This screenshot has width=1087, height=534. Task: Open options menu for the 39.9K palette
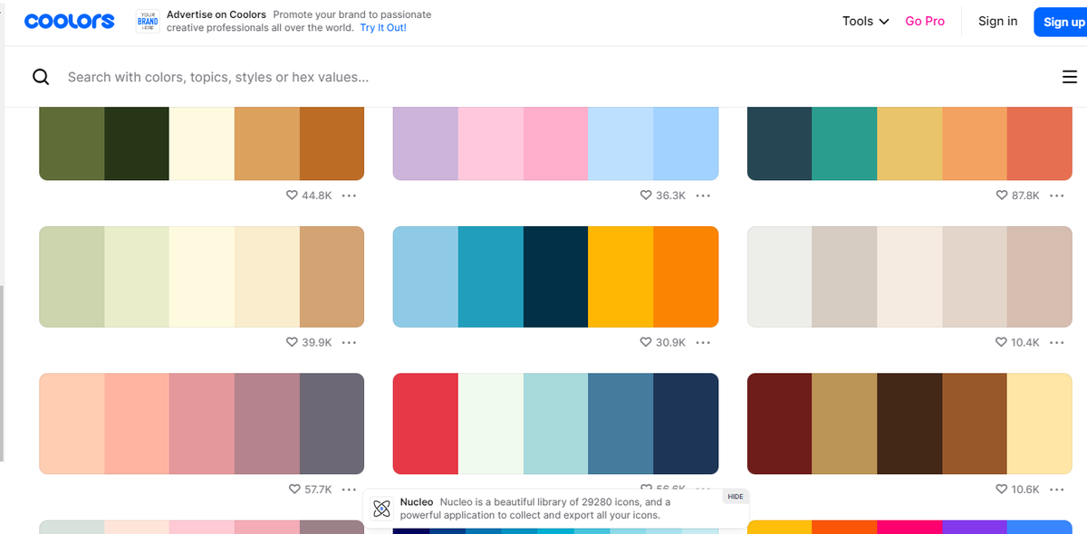350,342
